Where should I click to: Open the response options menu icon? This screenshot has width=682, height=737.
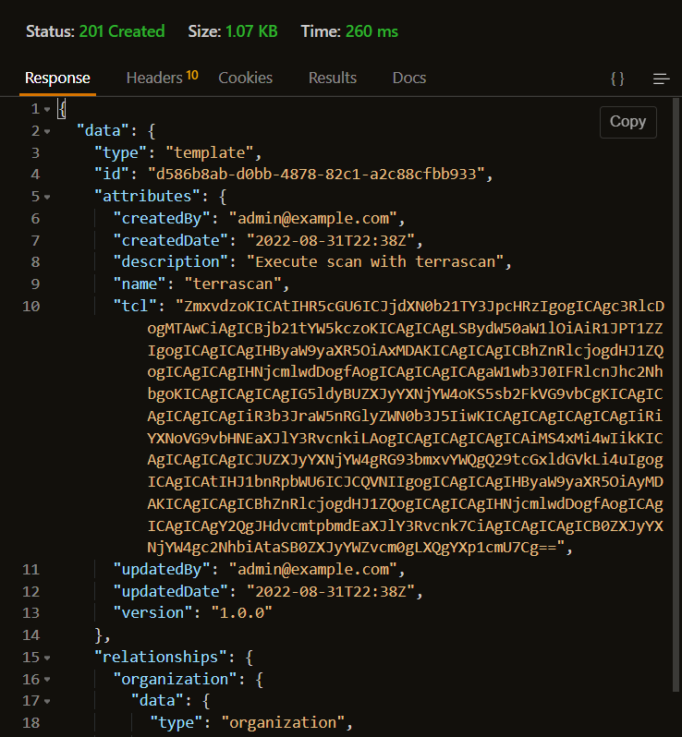[x=661, y=79]
